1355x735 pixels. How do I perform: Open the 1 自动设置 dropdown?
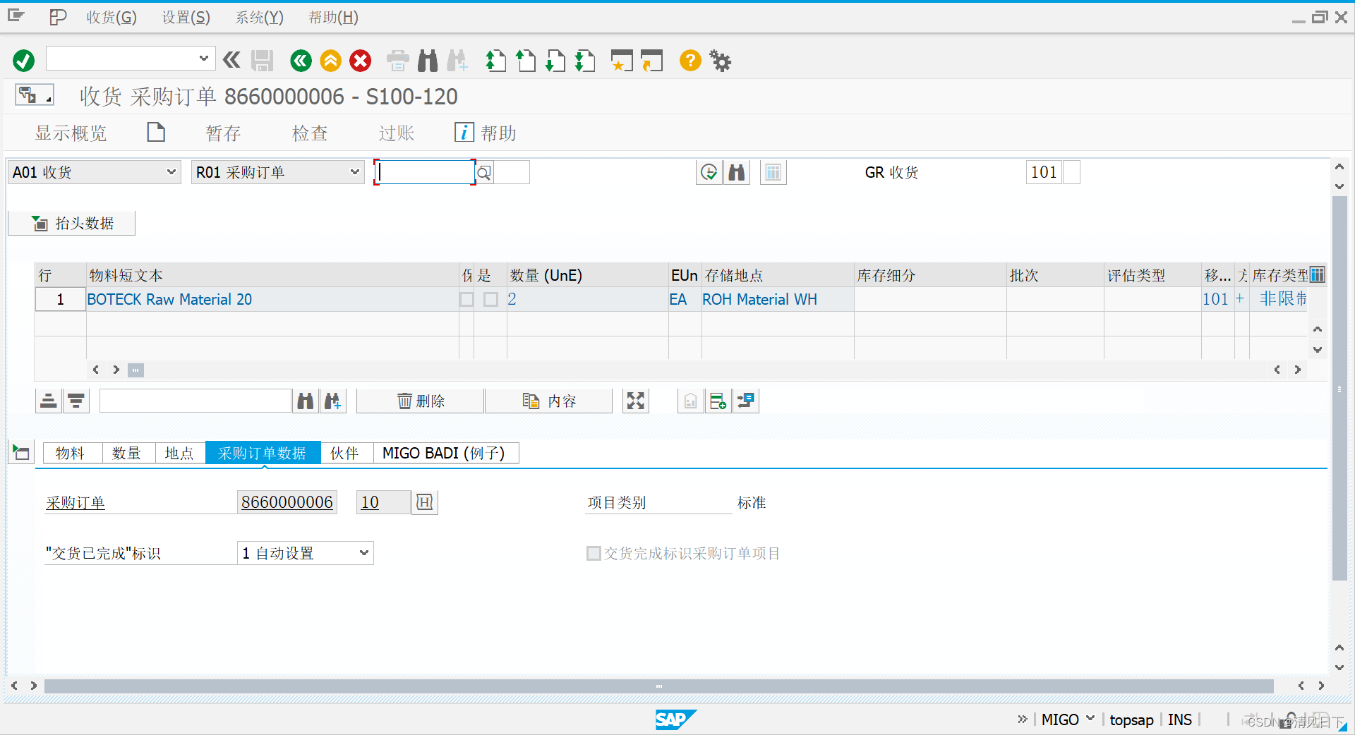click(305, 553)
